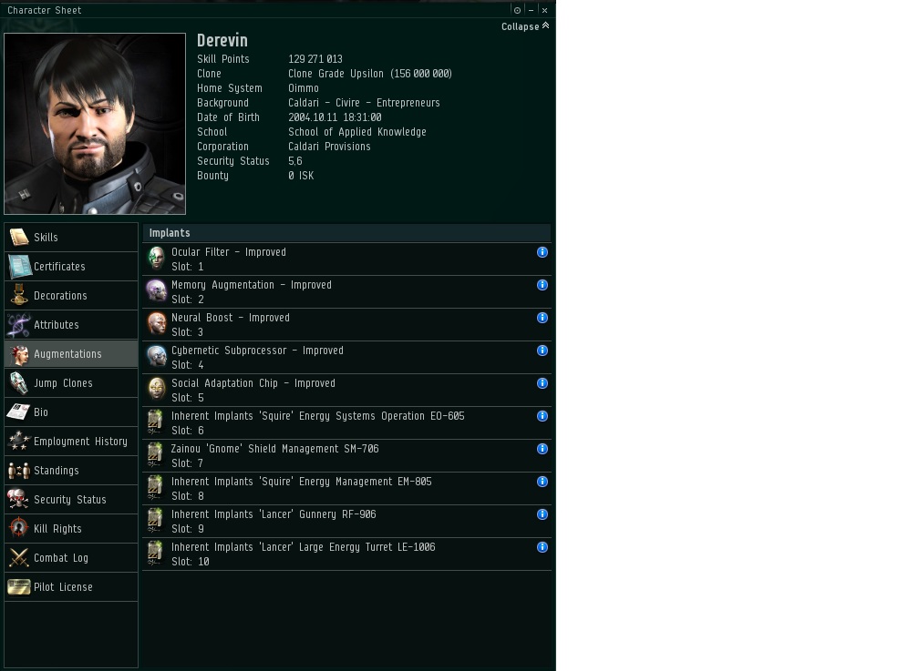Viewport: 919px width, 671px height.
Task: Click the window pin icon in title bar
Action: [517, 10]
